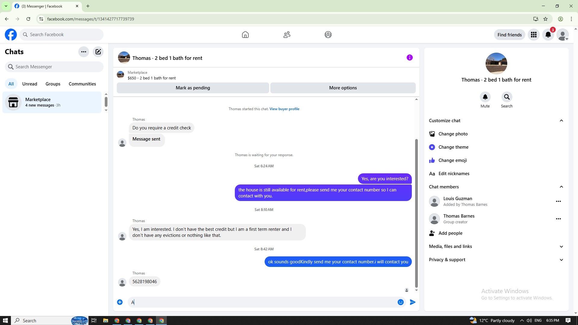Open site information icon in address bar
The image size is (578, 325).
(x=41, y=19)
